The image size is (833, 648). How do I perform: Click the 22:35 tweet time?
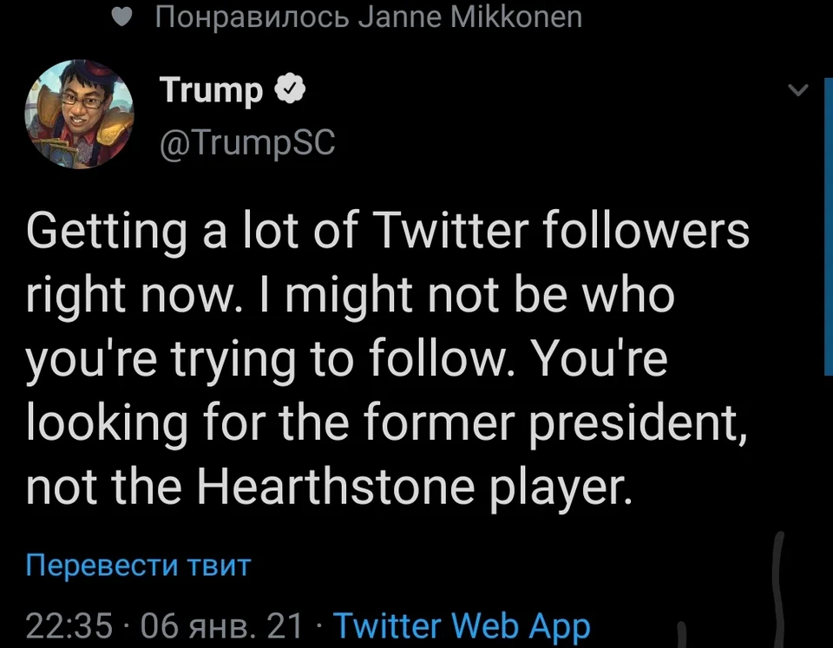(69, 625)
